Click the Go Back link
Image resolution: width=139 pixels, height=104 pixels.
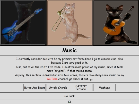(69, 96)
